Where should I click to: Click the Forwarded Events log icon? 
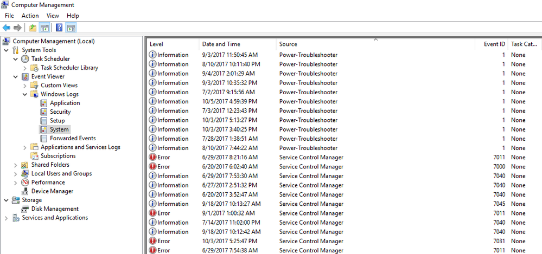44,139
